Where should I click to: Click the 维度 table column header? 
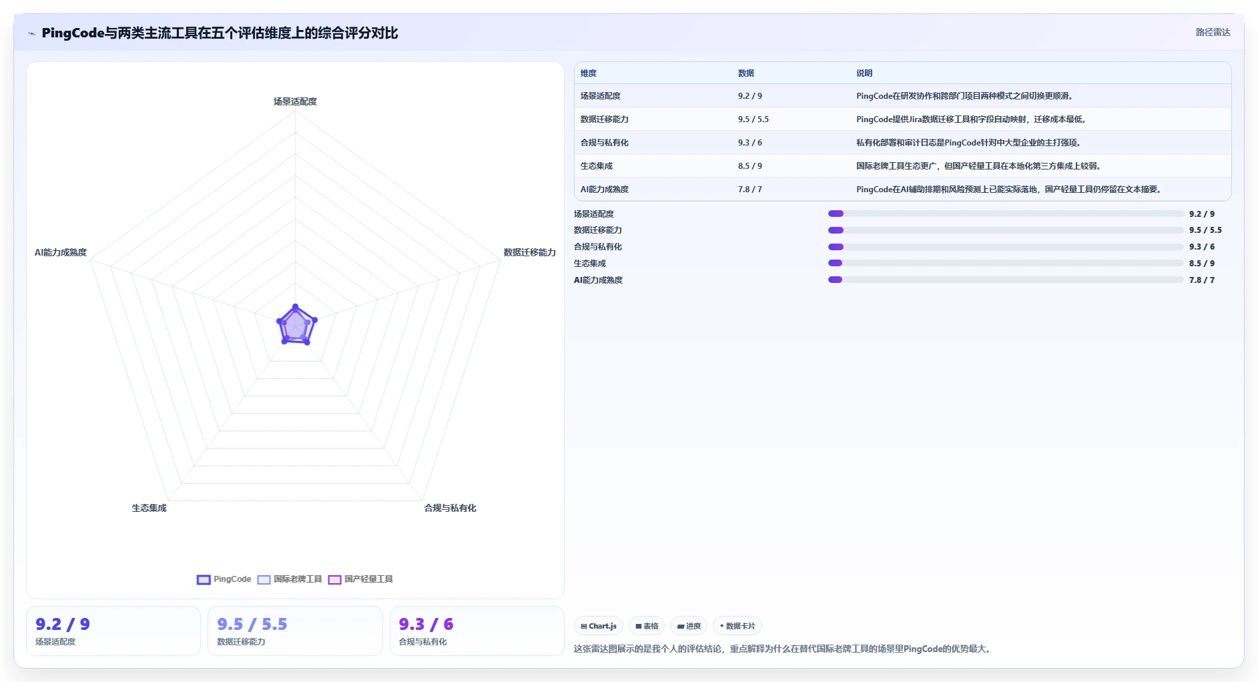point(589,73)
